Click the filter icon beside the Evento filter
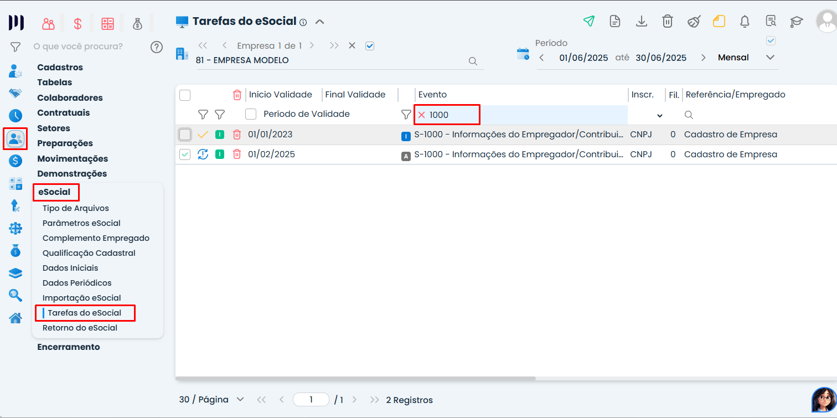 pyautogui.click(x=406, y=115)
